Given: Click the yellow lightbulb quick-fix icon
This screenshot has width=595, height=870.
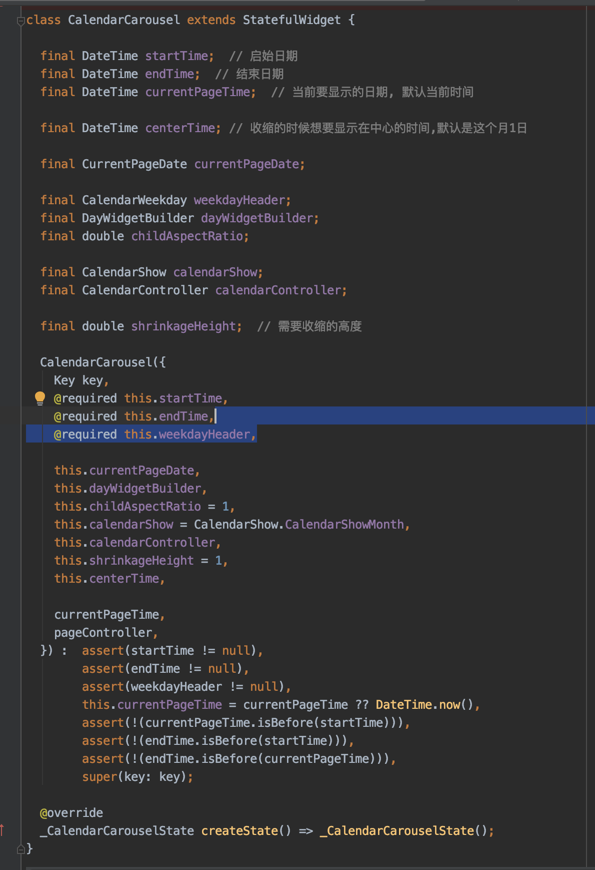Looking at the screenshot, I should pos(40,398).
